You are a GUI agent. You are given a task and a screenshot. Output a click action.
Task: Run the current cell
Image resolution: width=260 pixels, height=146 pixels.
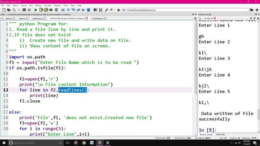click(41, 10)
